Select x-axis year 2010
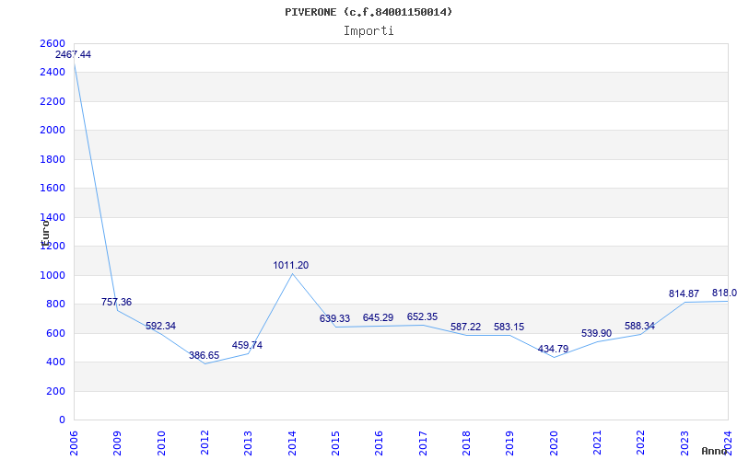Viewport: 737px width, 460px height. click(x=161, y=443)
